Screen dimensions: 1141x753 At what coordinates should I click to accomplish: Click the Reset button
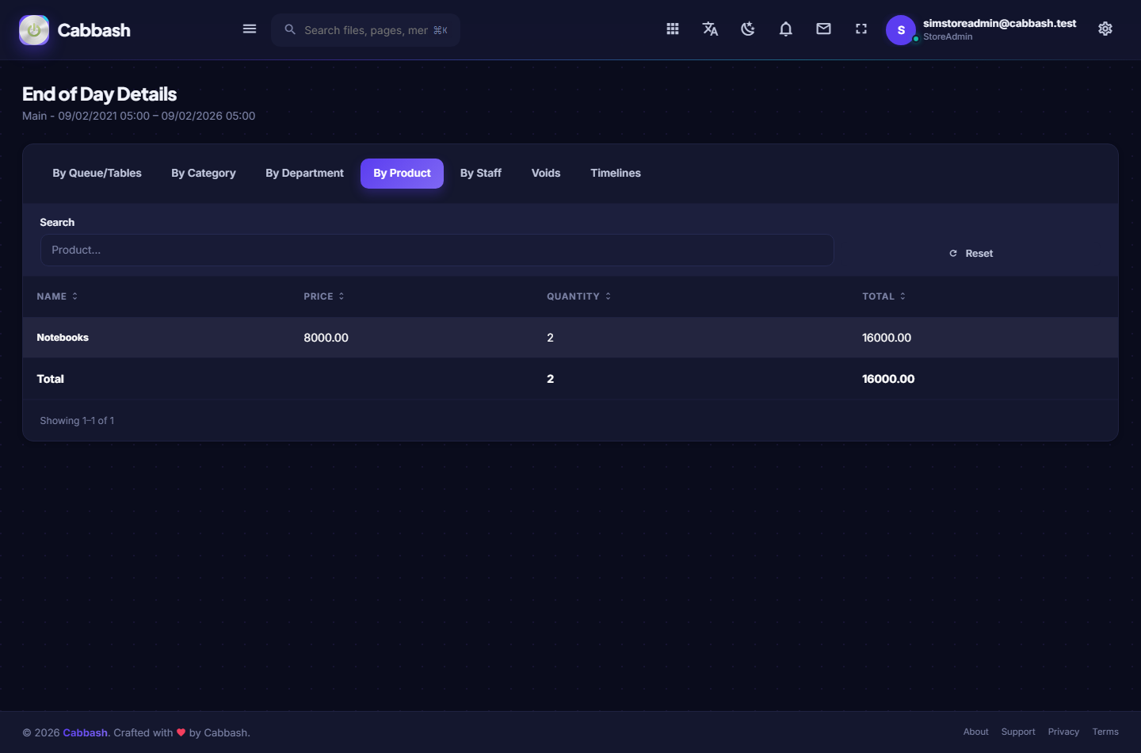[971, 254]
